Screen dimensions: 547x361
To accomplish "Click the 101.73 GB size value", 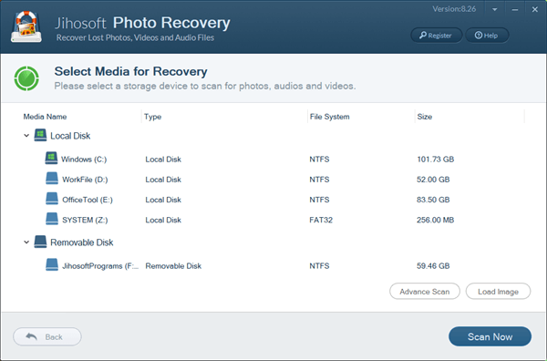I will pos(436,160).
